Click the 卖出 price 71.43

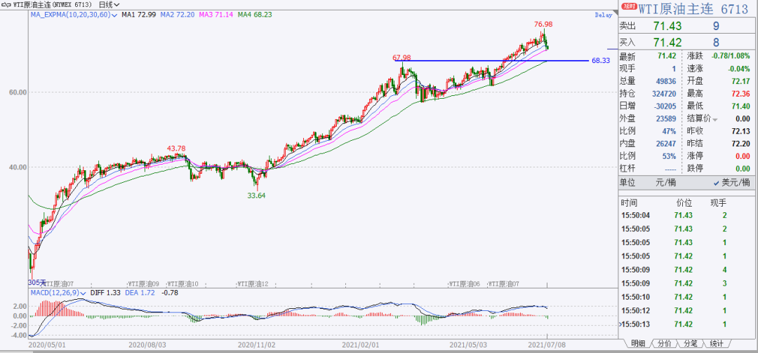[666, 26]
